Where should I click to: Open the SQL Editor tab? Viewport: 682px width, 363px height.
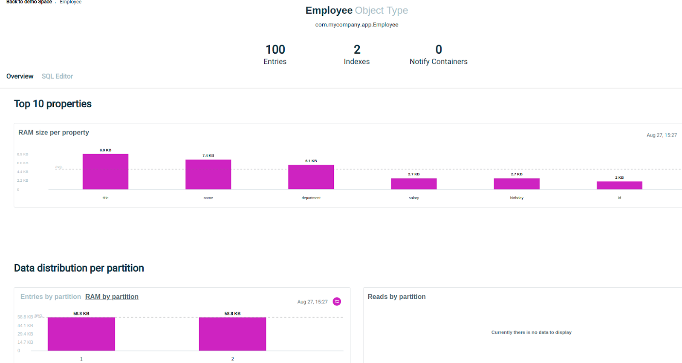click(x=57, y=76)
